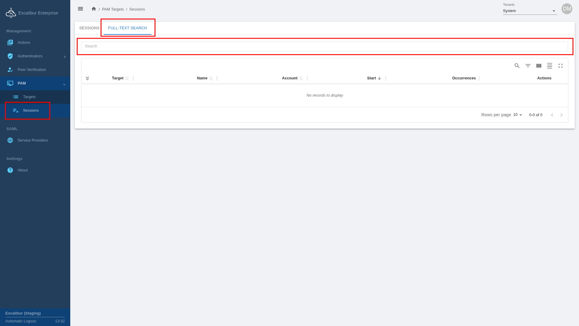Expand all rows double-chevron icon
579x326 pixels.
(87, 78)
